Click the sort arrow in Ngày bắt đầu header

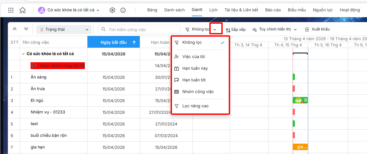click(x=134, y=42)
